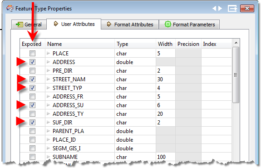Viewport: 261px width, 168px height.
Task: Check the Exposed box for ADDRESS_FR
Action: (33, 97)
